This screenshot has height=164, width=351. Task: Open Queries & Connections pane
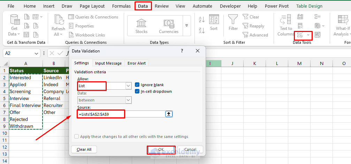click(93, 17)
